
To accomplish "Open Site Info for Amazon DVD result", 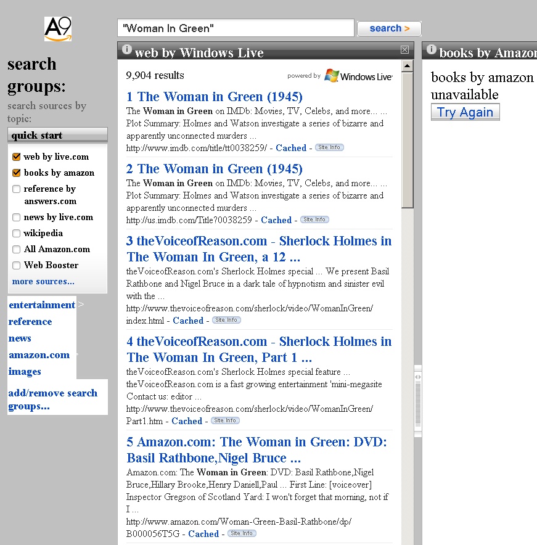I will pyautogui.click(x=242, y=533).
